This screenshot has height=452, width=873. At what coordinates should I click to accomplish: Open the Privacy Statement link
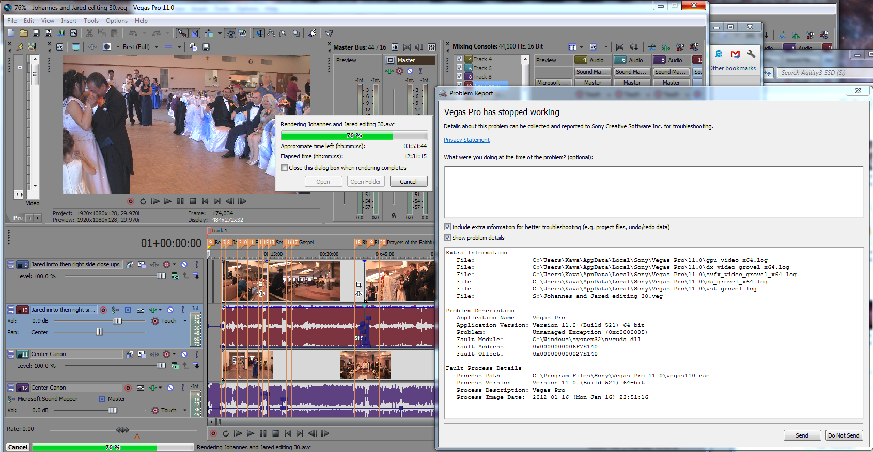click(x=466, y=140)
